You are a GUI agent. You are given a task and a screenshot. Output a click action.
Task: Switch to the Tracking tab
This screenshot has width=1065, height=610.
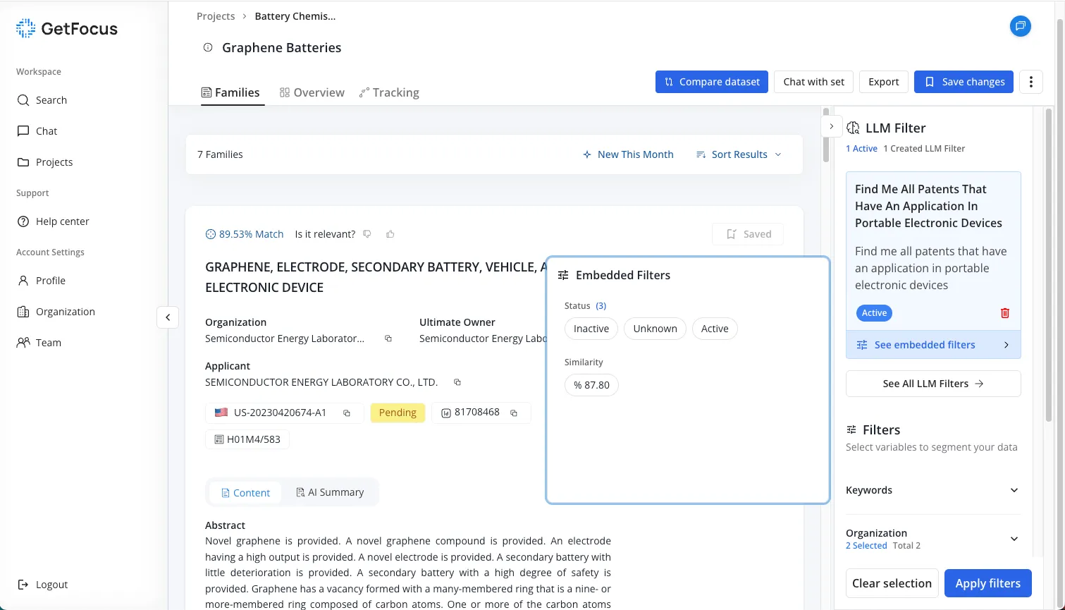point(389,92)
